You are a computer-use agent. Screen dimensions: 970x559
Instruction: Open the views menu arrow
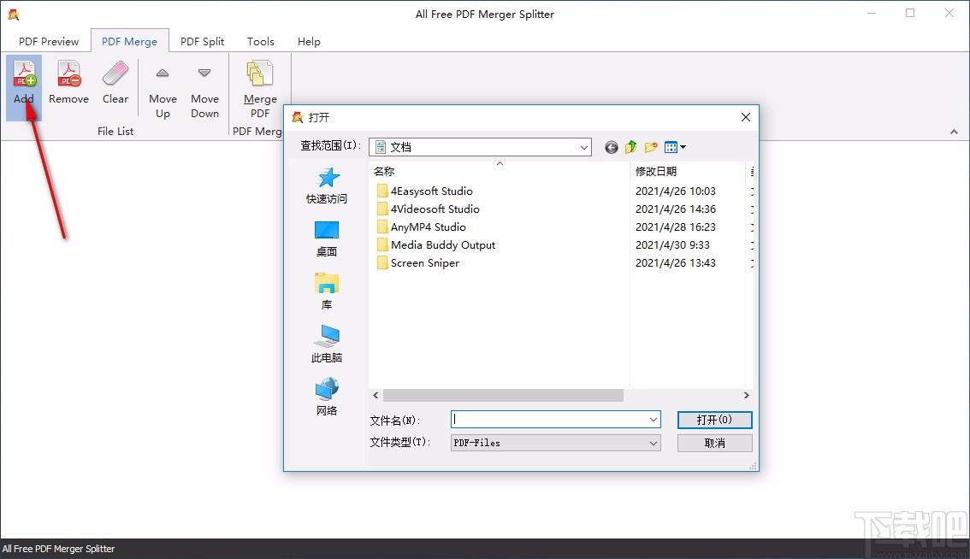click(x=681, y=147)
